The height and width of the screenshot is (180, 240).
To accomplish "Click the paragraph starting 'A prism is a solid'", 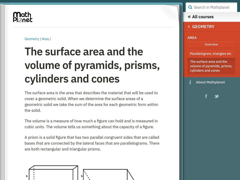I will [x=92, y=143].
